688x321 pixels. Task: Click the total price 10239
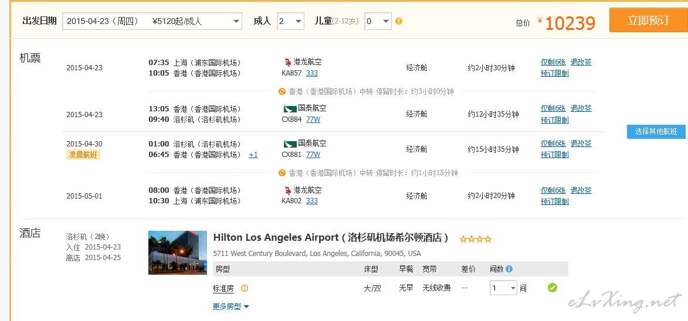pyautogui.click(x=570, y=23)
